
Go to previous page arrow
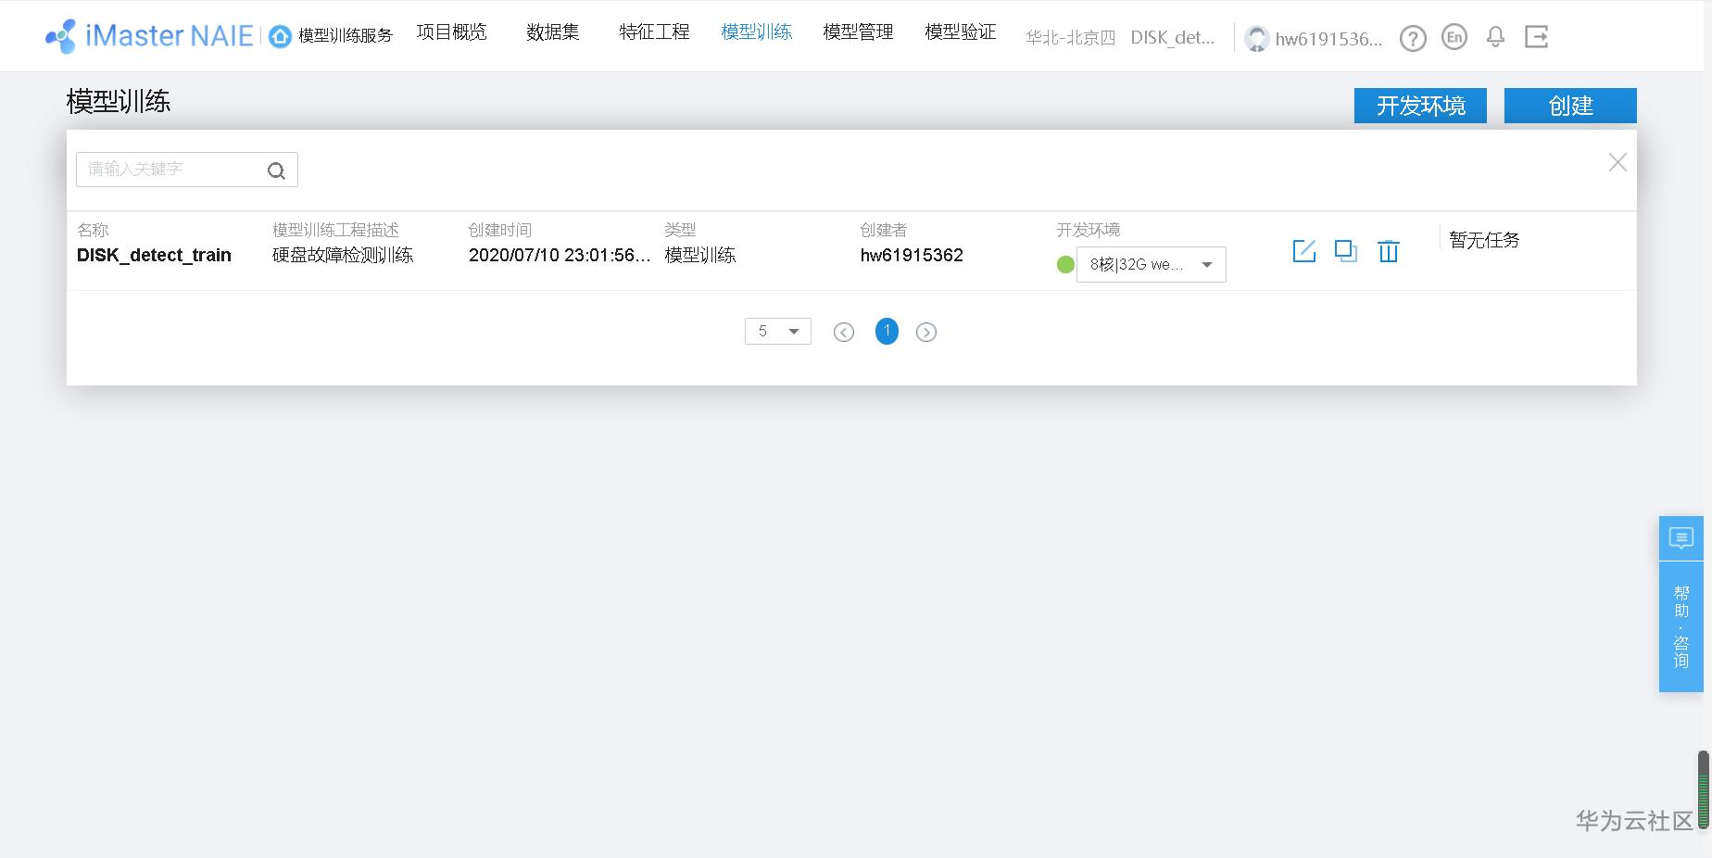pos(844,333)
